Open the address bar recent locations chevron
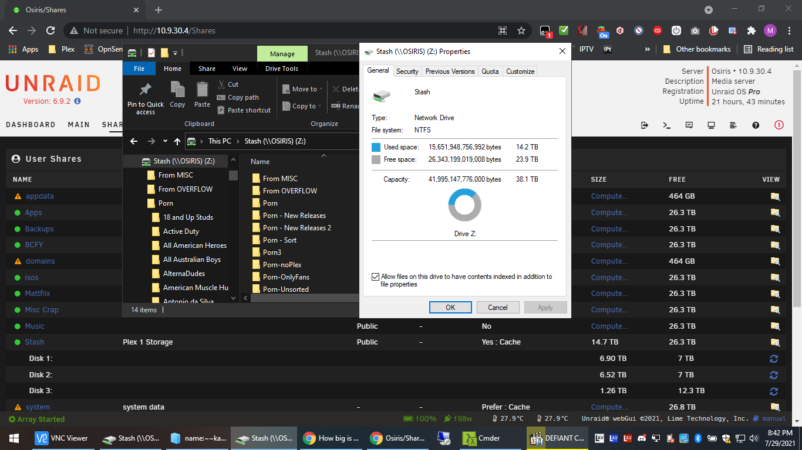This screenshot has width=802, height=450. pyautogui.click(x=164, y=141)
